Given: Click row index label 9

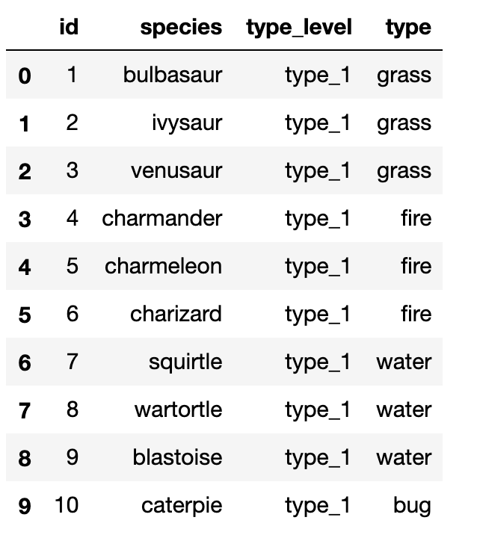Looking at the screenshot, I should 25,506.
